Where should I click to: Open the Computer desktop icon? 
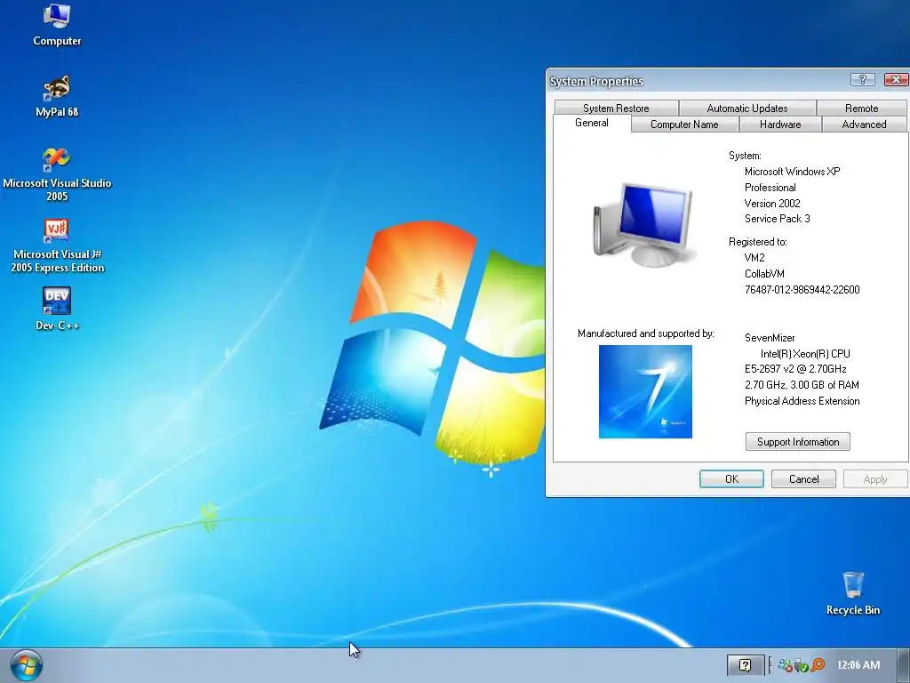(57, 24)
